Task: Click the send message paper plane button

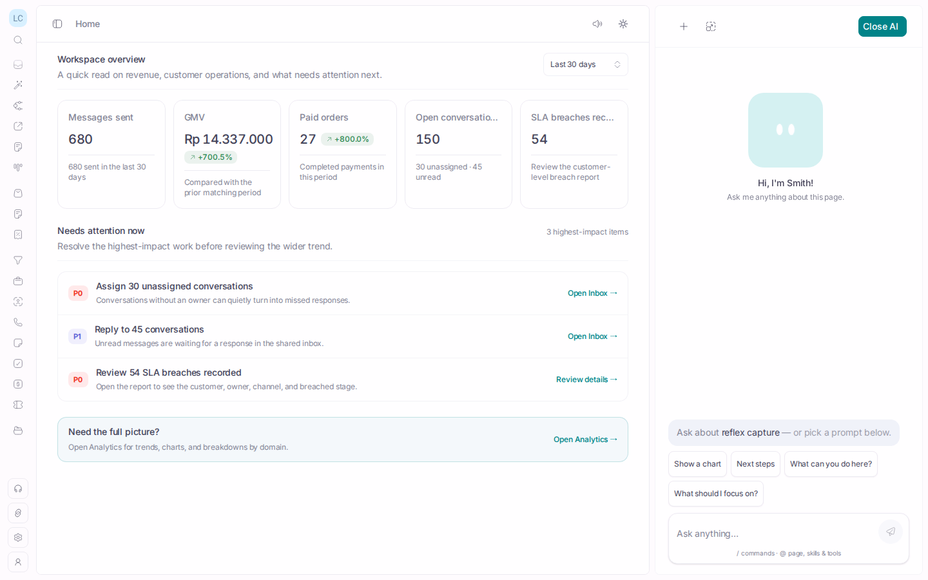Action: tap(891, 532)
